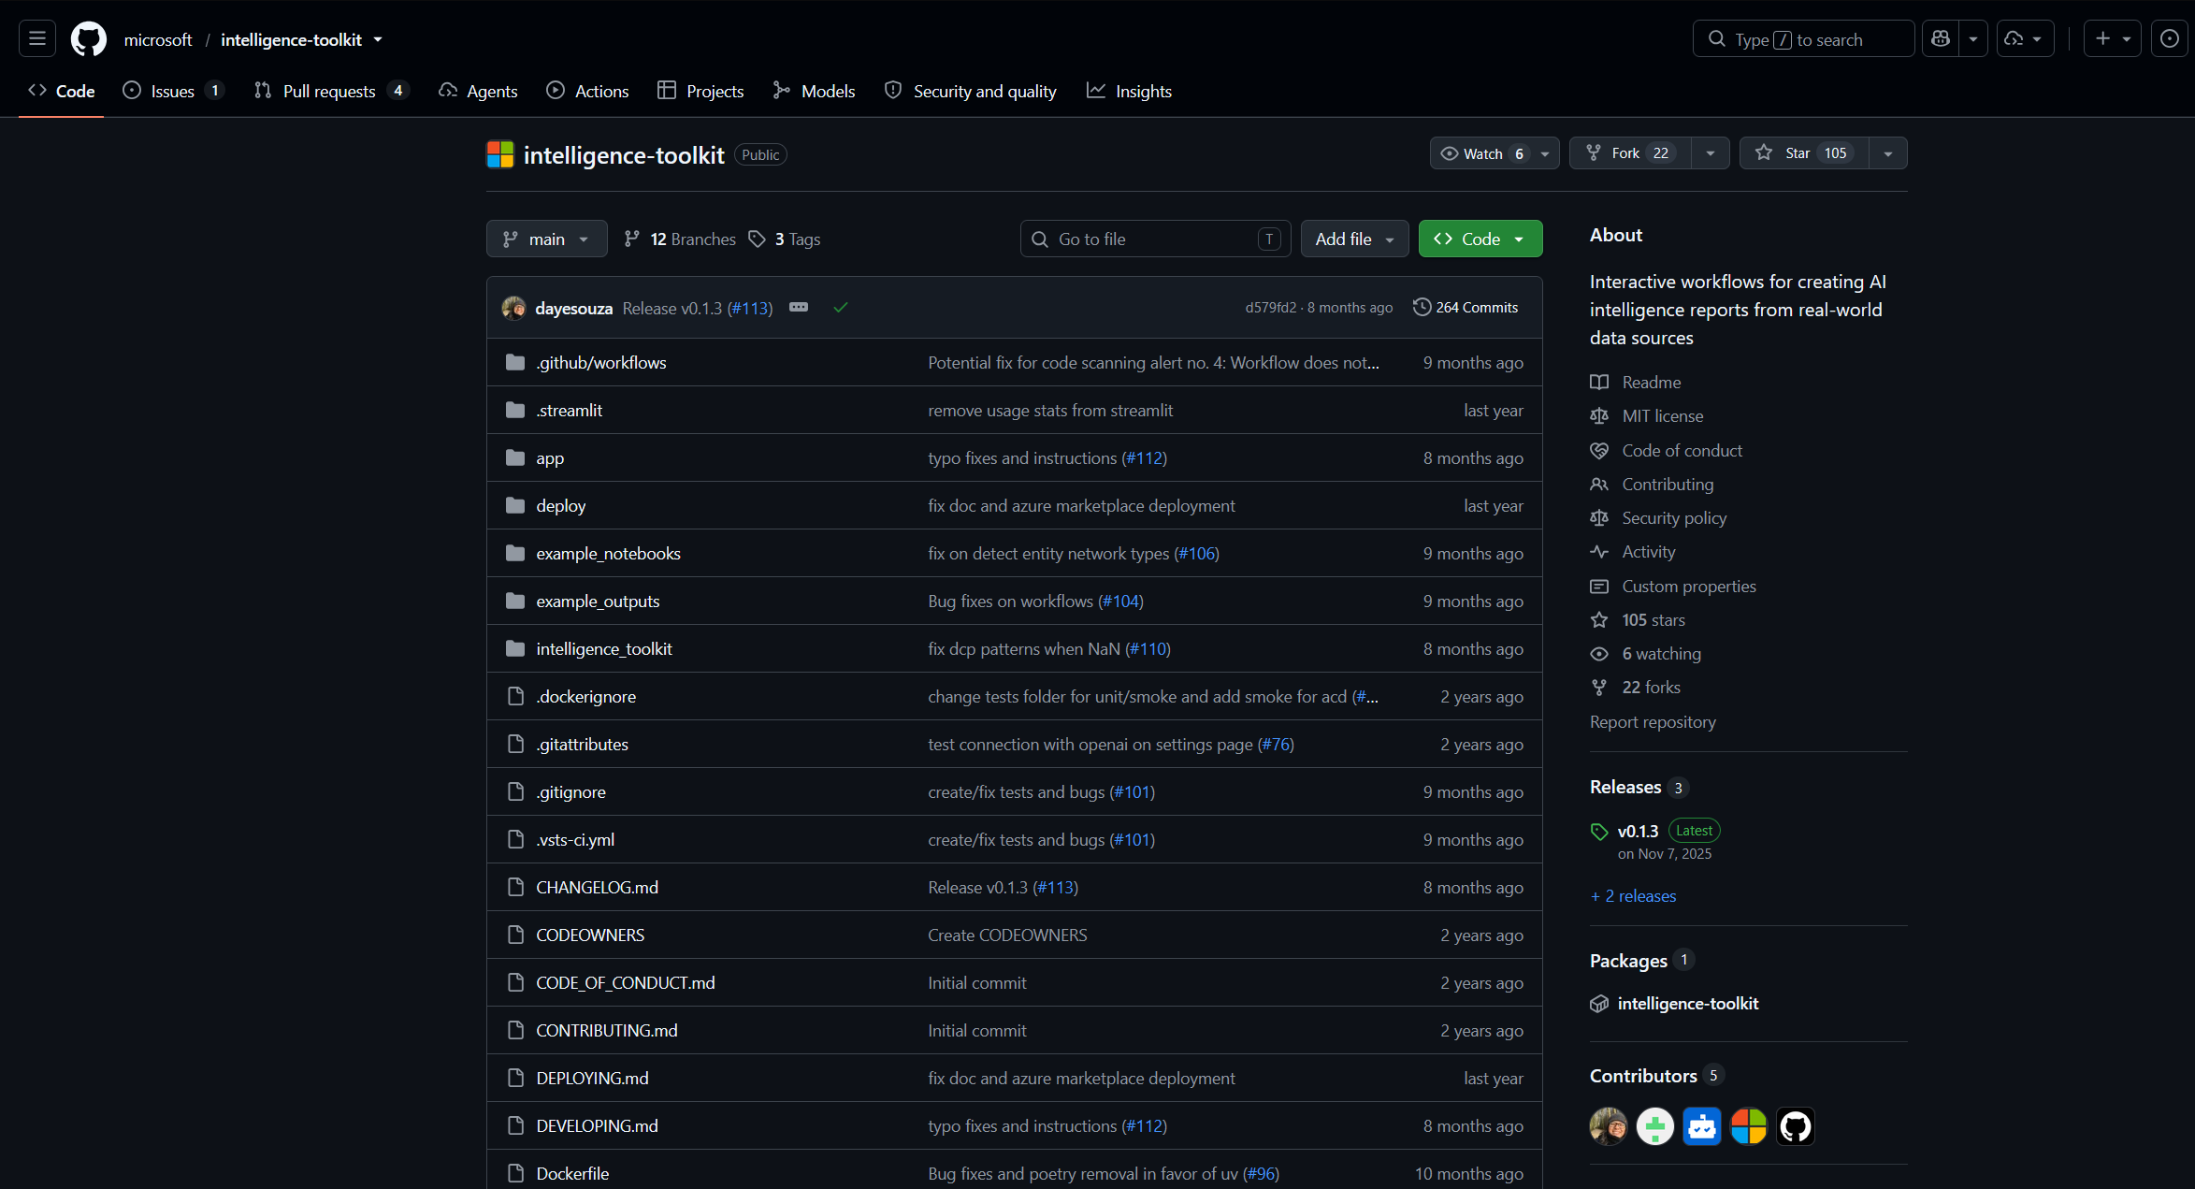This screenshot has width=2195, height=1189.
Task: Focus the Go to file search field
Action: point(1155,239)
